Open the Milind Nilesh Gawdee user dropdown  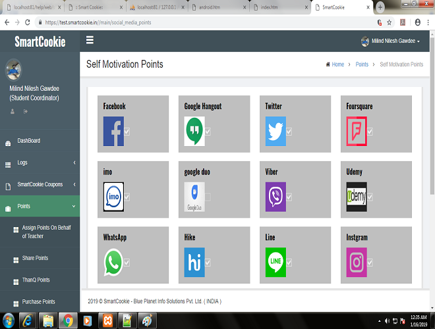pyautogui.click(x=391, y=41)
